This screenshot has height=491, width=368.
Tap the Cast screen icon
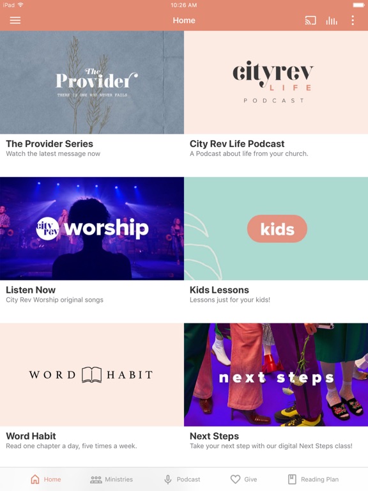[310, 20]
